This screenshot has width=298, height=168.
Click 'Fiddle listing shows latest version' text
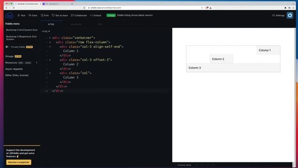tap(135, 15)
